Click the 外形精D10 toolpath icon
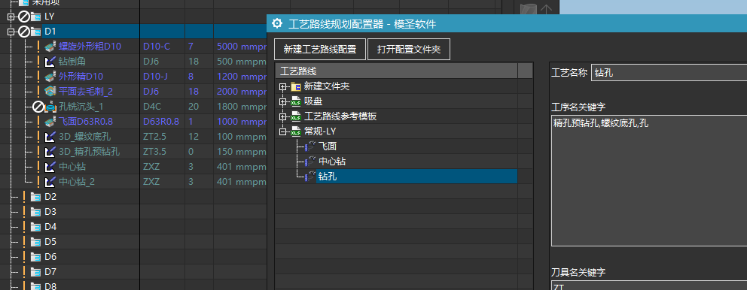This screenshot has height=290, width=747. pyautogui.click(x=50, y=77)
